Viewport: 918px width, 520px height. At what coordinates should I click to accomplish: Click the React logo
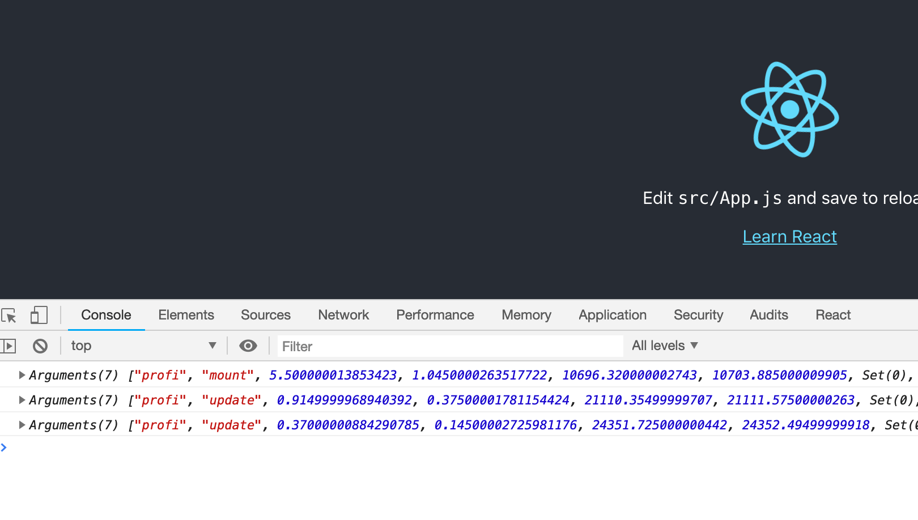click(x=790, y=109)
